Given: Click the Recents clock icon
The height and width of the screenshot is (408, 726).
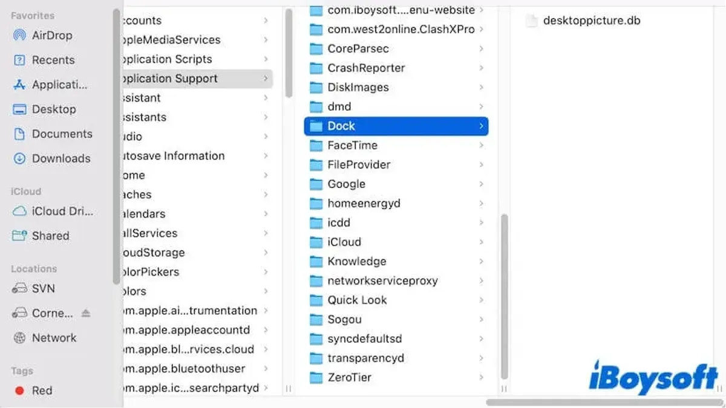Looking at the screenshot, I should 20,60.
